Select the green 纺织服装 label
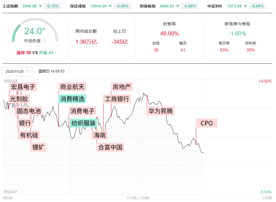 [x=83, y=123]
